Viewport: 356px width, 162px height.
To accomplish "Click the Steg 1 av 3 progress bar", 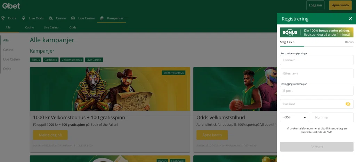I will (x=317, y=46).
